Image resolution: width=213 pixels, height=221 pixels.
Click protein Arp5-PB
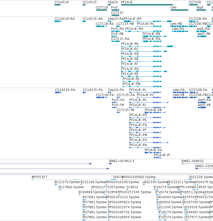[204, 105]
